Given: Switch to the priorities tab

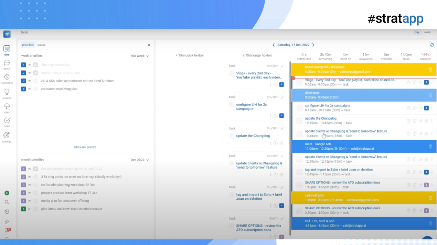Looking at the screenshot, I should pyautogui.click(x=28, y=45).
